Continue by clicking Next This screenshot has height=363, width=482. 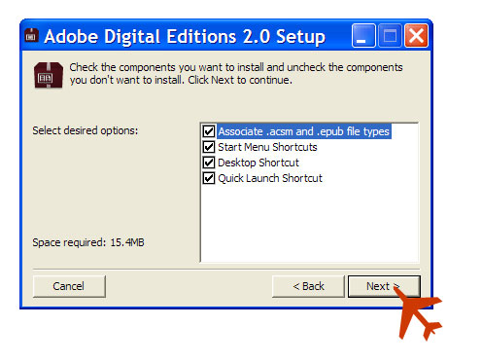pos(384,286)
